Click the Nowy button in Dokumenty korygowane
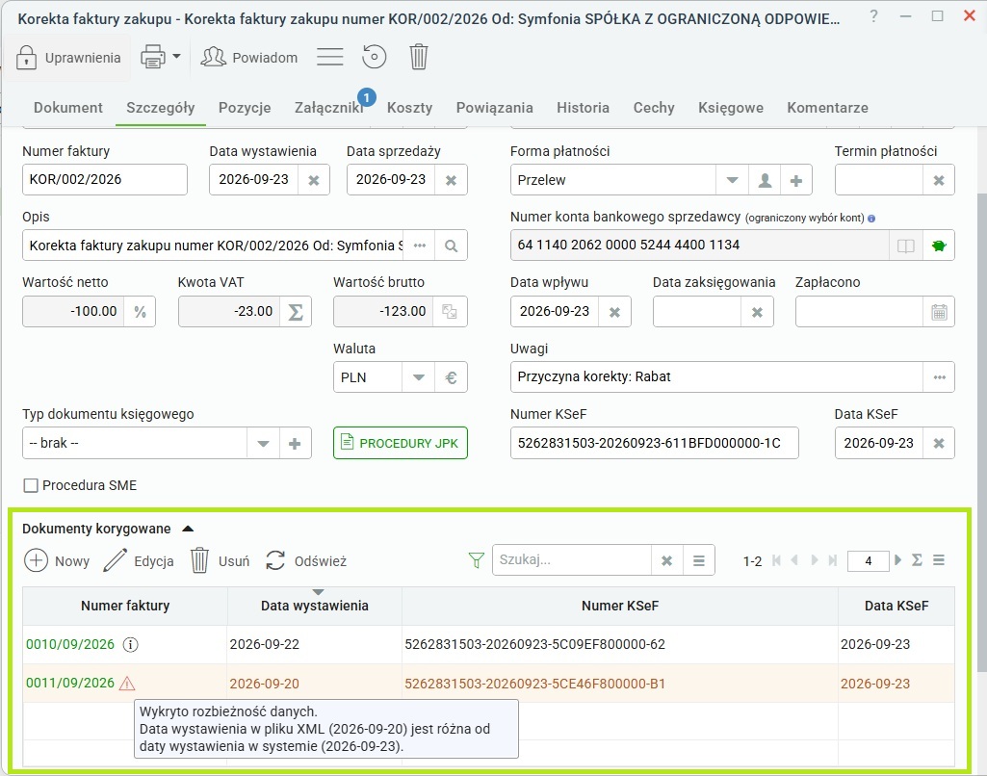Viewport: 987px width, 776px height. point(57,560)
